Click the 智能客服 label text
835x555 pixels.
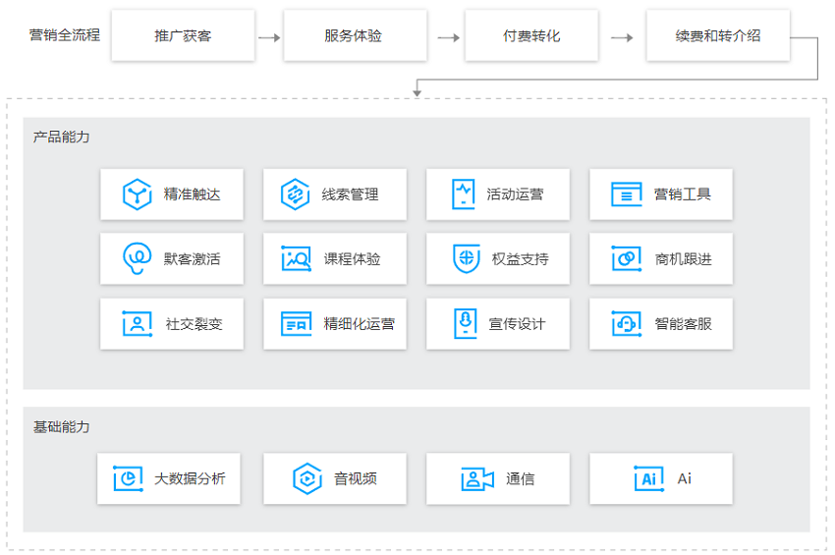684,324
